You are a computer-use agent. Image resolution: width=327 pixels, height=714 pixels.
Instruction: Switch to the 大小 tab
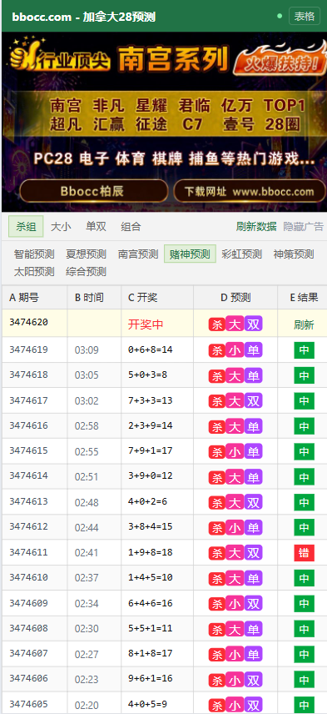pyautogui.click(x=61, y=226)
